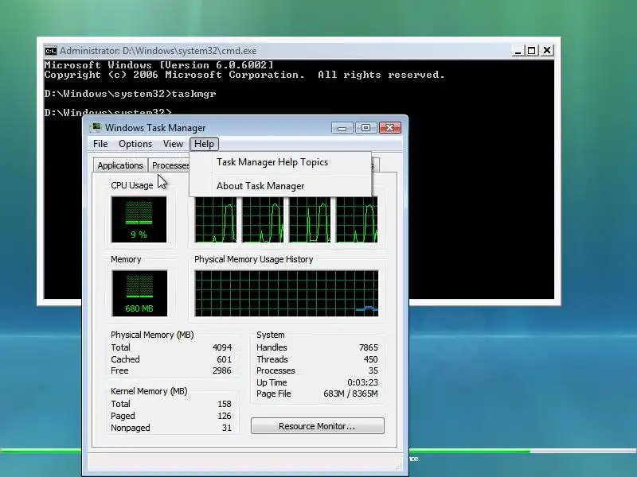The image size is (637, 477).
Task: Click the 'CPU Usage' label
Action: (132, 185)
